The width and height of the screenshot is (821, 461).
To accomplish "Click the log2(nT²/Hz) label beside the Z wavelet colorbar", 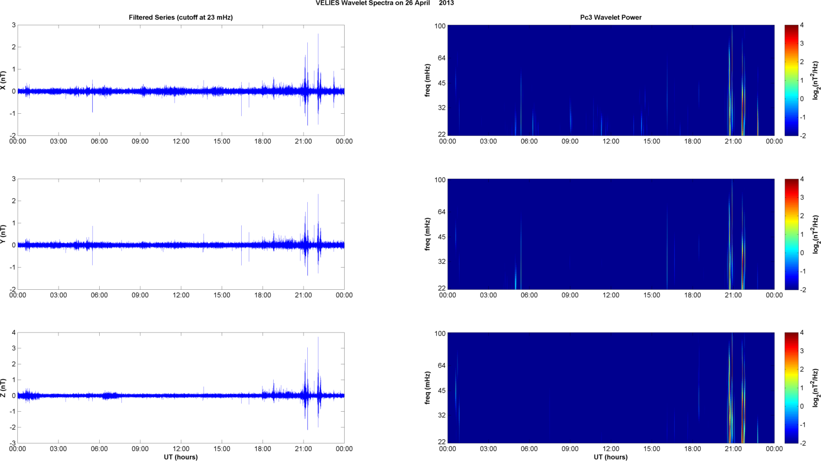I will (816, 388).
